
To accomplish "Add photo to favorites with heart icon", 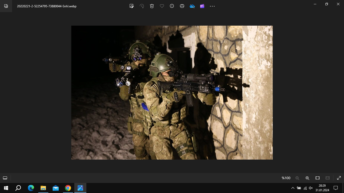I will [162, 6].
